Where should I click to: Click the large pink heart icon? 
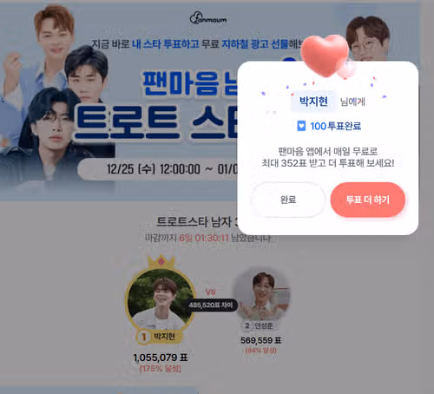325,55
